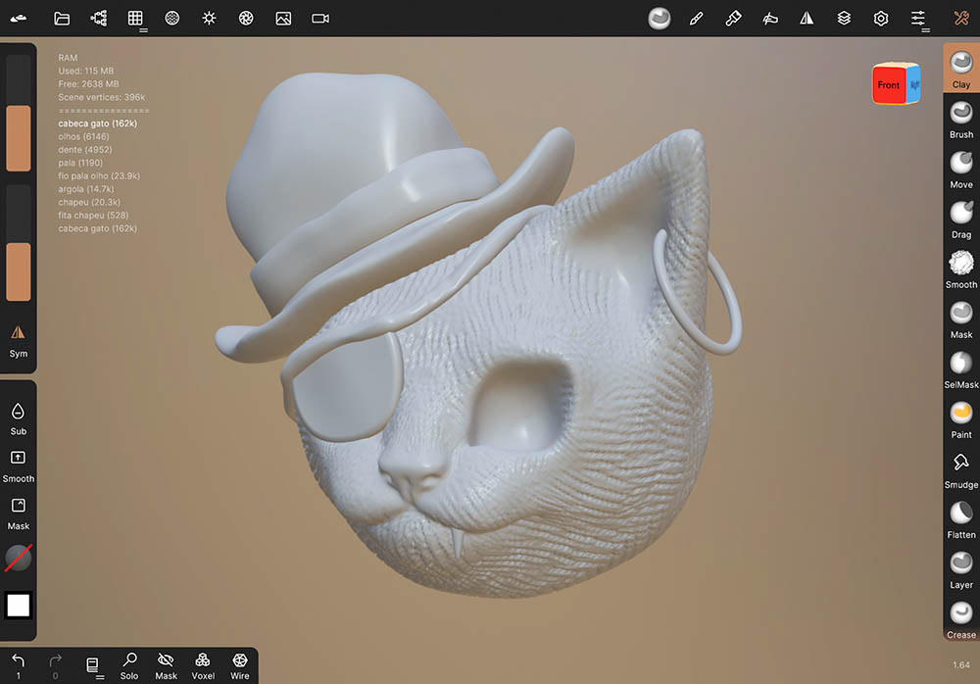The width and height of the screenshot is (980, 684).
Task: Select the Flatten tool
Action: coord(961,519)
